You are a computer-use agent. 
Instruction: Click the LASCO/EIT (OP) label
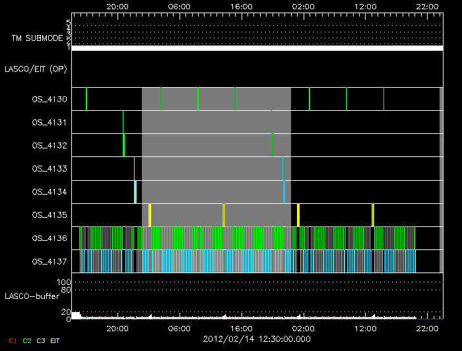coord(38,69)
